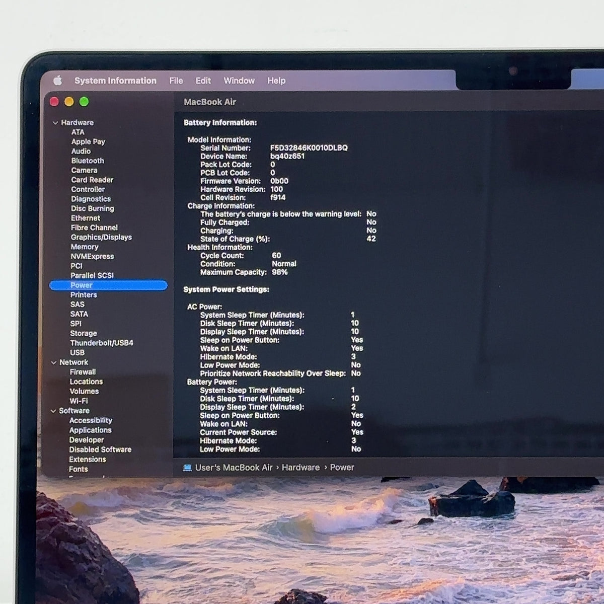Select Audio in the sidebar
The height and width of the screenshot is (604, 604).
[x=81, y=152]
